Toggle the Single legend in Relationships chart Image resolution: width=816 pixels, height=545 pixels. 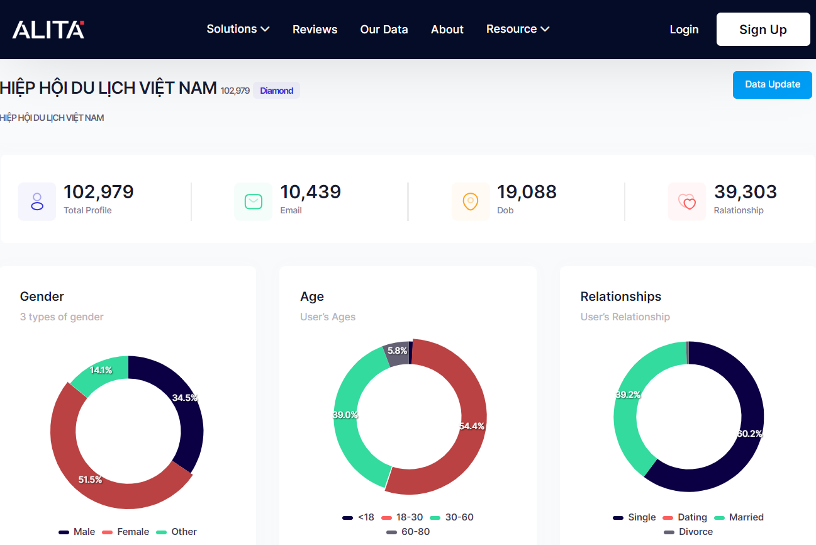click(635, 517)
